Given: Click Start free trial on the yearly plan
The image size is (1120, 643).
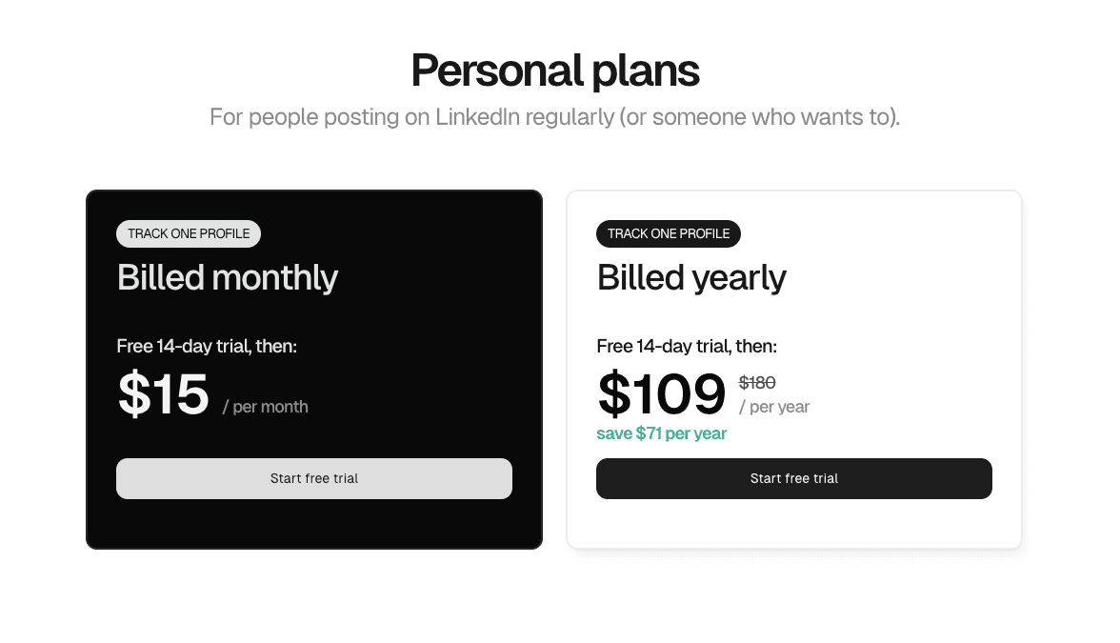Looking at the screenshot, I should (x=793, y=478).
